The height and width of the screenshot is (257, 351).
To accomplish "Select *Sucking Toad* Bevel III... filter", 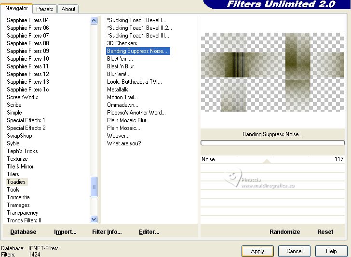I will 138,36.
